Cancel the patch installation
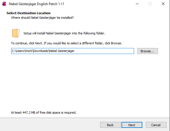Image resolution: width=170 pixels, height=131 pixels. [156, 125]
